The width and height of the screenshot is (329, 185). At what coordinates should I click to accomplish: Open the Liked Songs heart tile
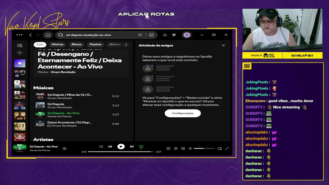click(x=20, y=63)
